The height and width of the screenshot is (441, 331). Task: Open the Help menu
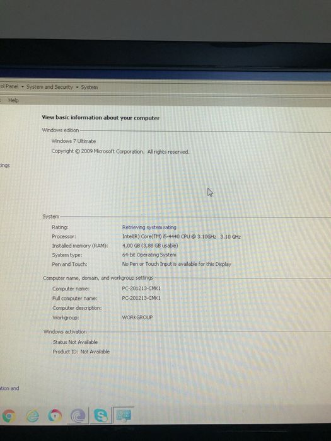click(x=13, y=100)
